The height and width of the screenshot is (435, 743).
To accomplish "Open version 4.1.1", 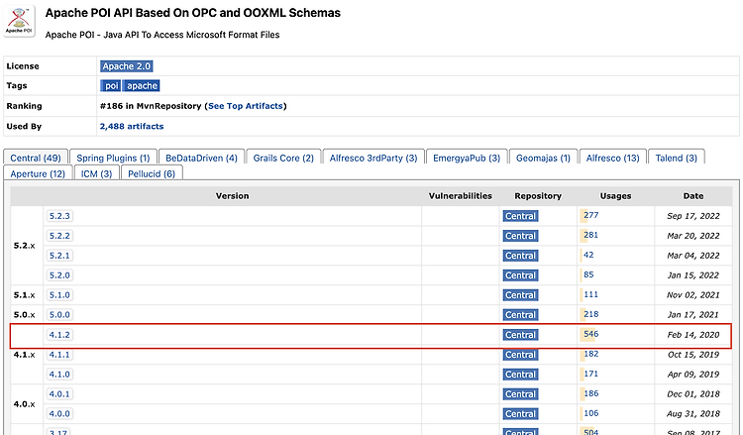I will pos(59,355).
